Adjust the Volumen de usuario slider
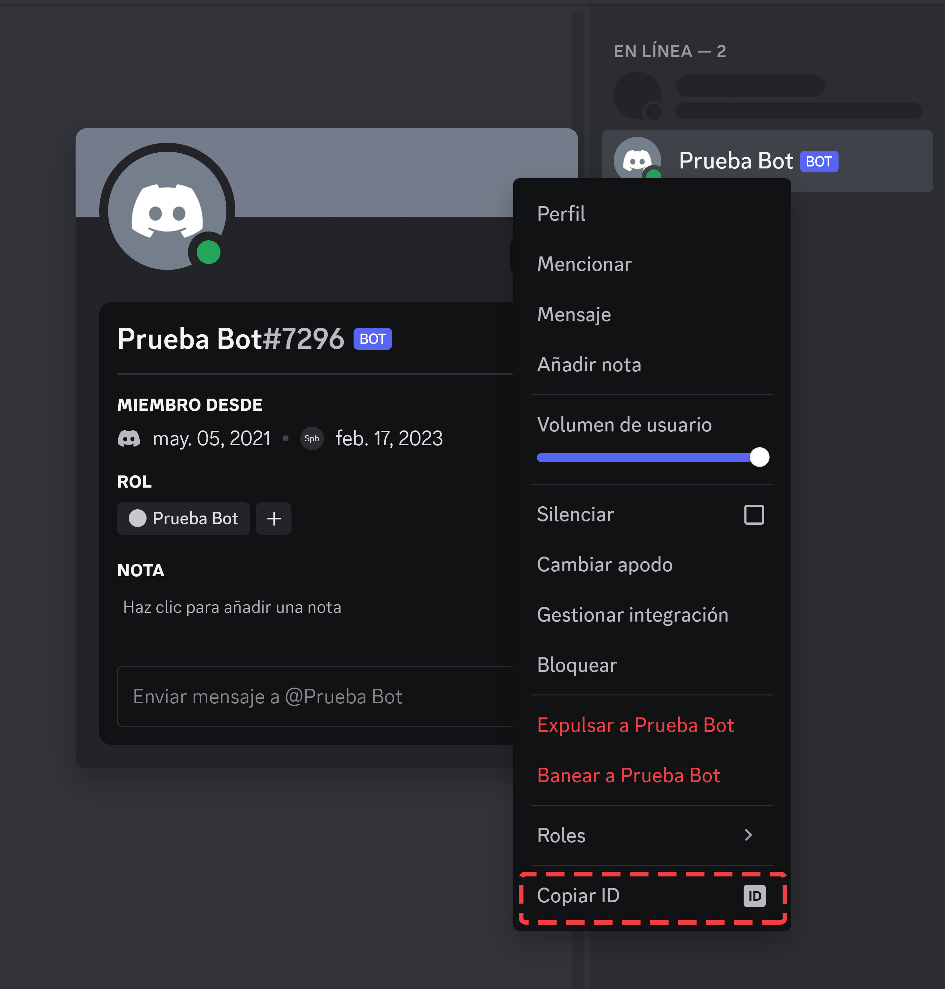This screenshot has height=989, width=945. pos(653,457)
